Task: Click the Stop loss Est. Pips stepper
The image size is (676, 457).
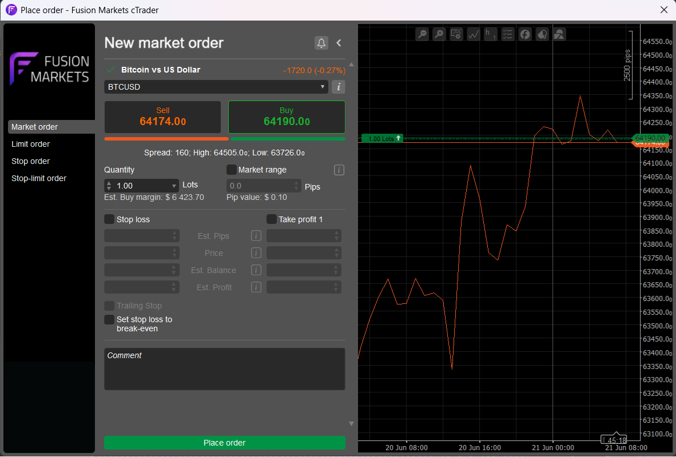Action: [x=174, y=235]
